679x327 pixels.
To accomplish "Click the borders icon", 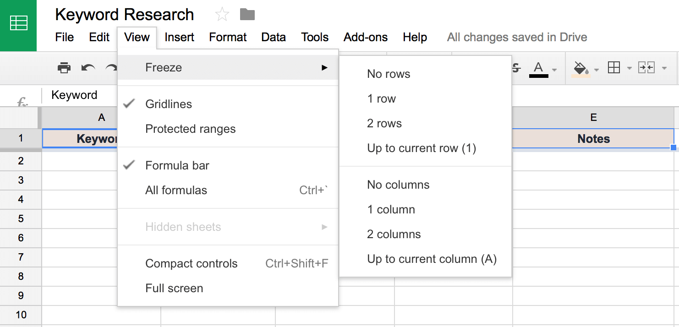I will [614, 67].
